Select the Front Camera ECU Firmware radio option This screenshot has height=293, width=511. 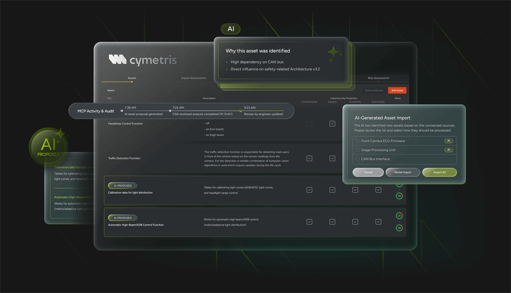pos(357,141)
